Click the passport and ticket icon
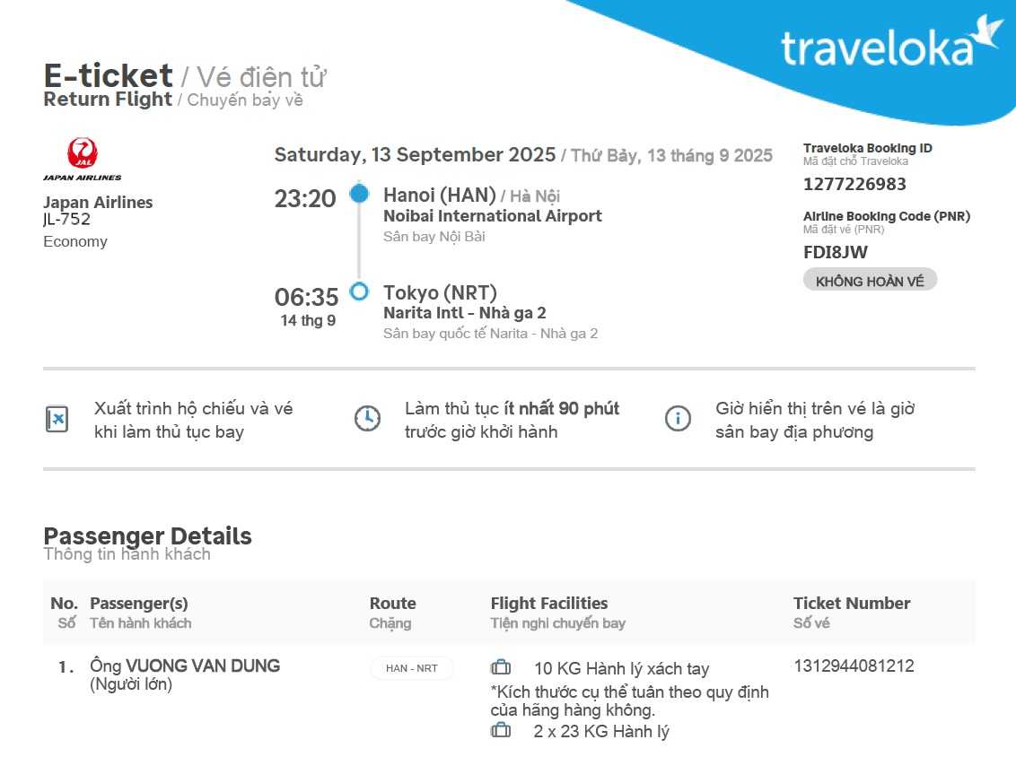1016x757 pixels. coord(57,419)
